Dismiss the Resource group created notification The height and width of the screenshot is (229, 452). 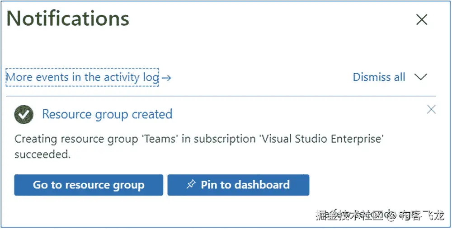pos(431,109)
